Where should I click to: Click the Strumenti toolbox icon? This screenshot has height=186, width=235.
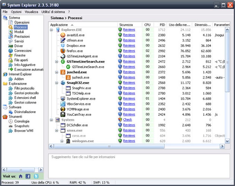tap(5, 117)
